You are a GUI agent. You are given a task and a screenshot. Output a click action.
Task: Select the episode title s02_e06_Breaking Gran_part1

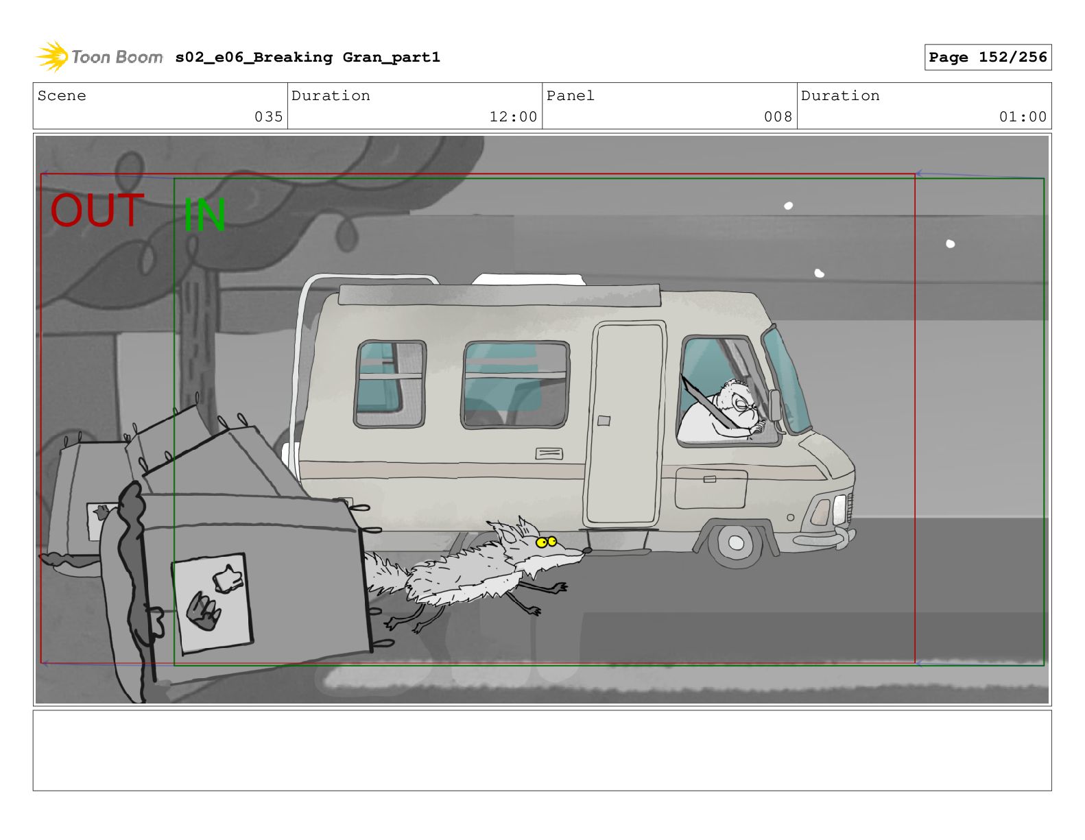point(307,58)
